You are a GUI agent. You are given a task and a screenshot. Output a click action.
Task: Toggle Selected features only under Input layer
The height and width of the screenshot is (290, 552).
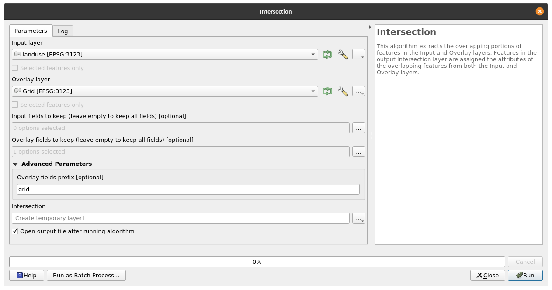click(x=14, y=68)
